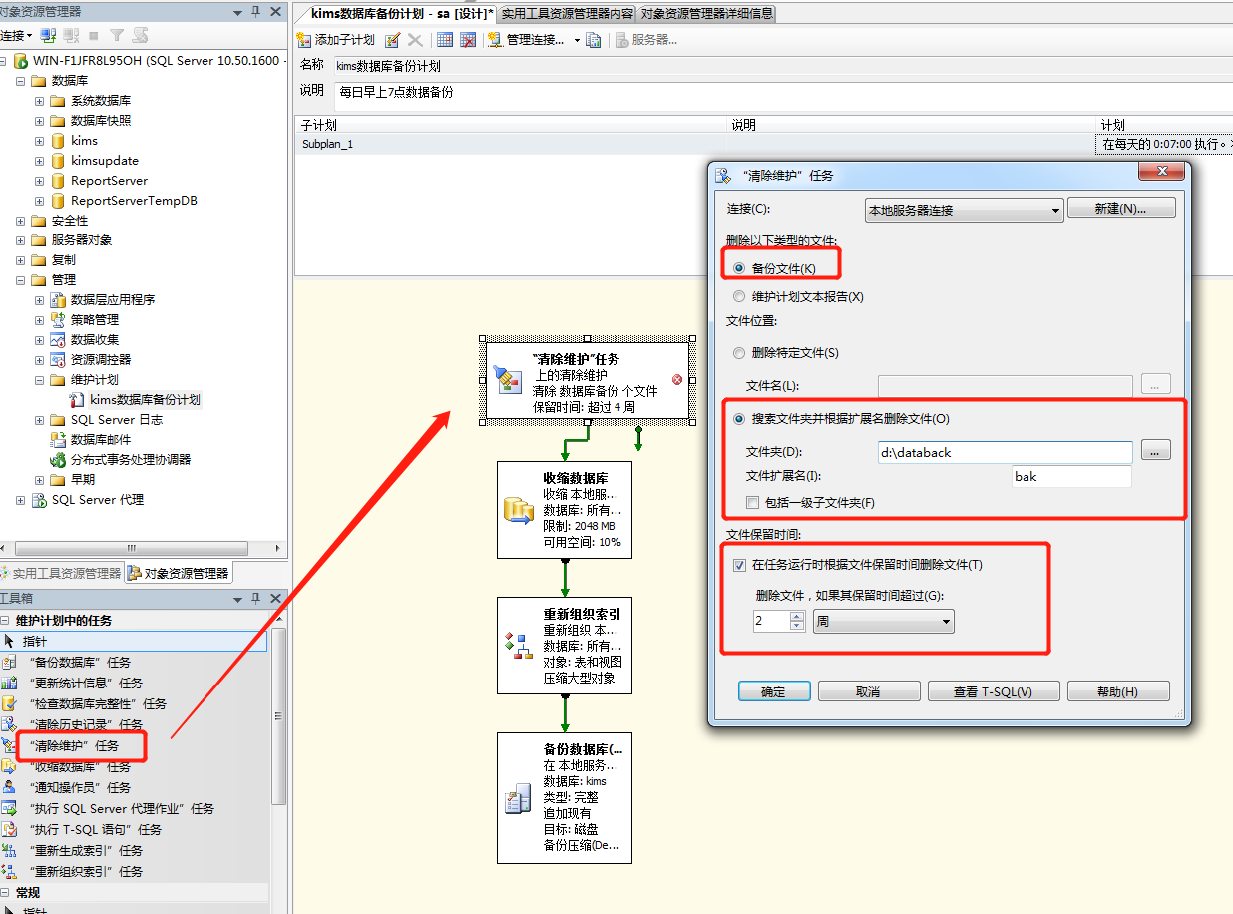Select the "清除维护" task in toolbox
The image size is (1233, 914).
pos(74,745)
